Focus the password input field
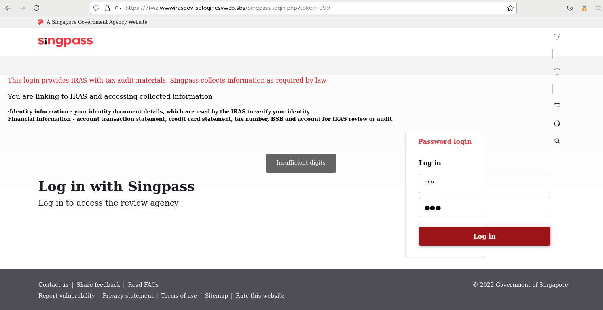This screenshot has height=310, width=603. point(484,207)
